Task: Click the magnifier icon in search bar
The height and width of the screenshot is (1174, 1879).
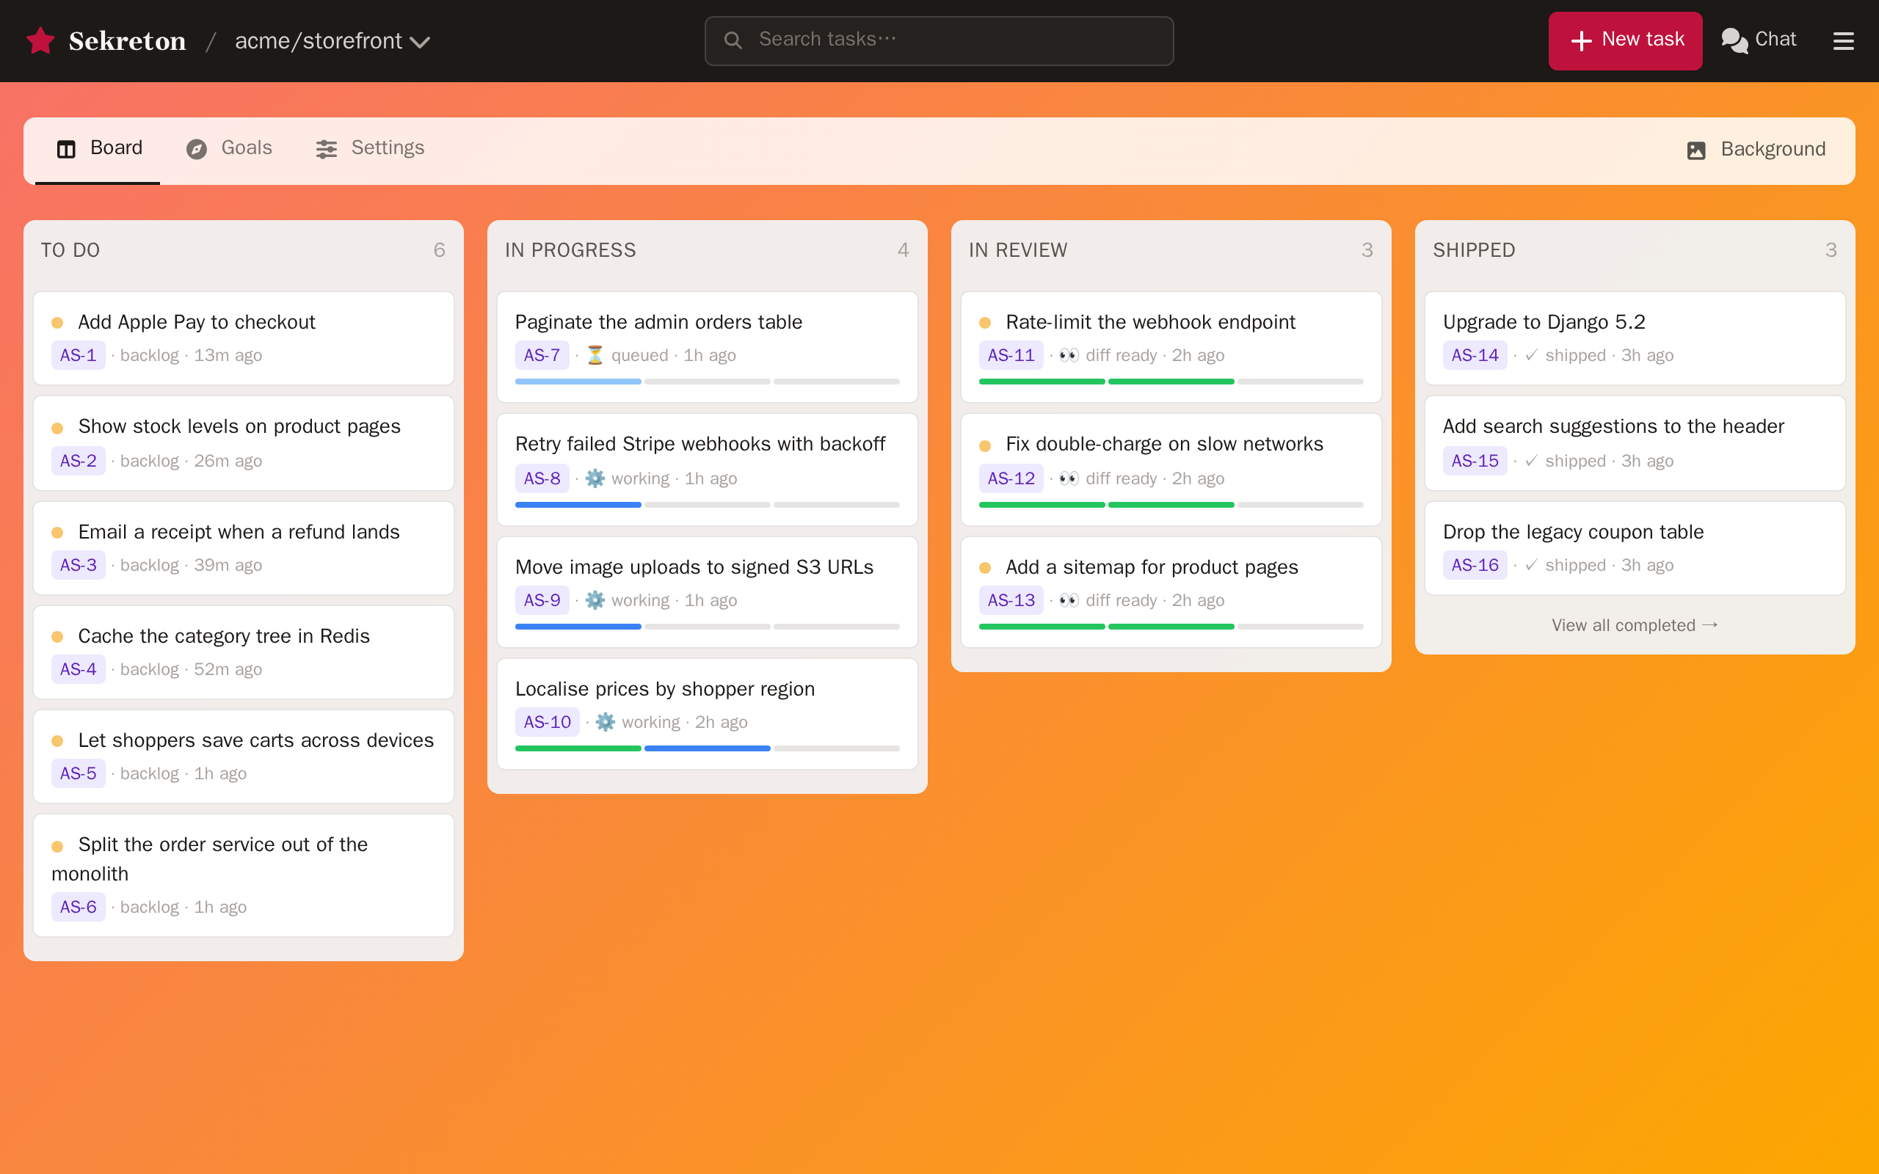Action: pos(733,40)
